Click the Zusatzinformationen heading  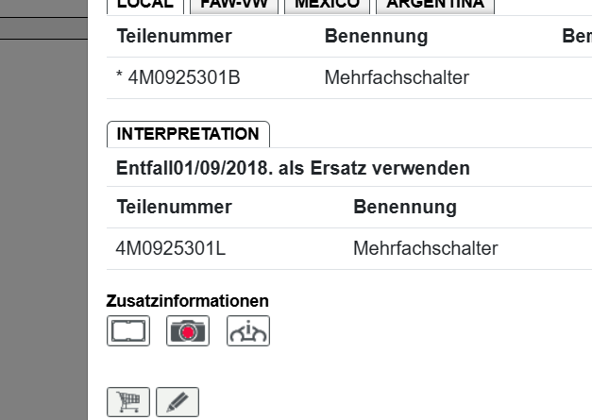coord(187,301)
